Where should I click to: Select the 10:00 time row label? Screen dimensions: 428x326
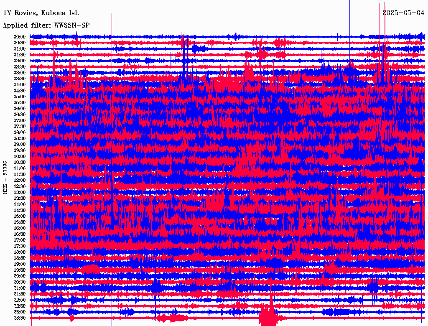coord(20,156)
